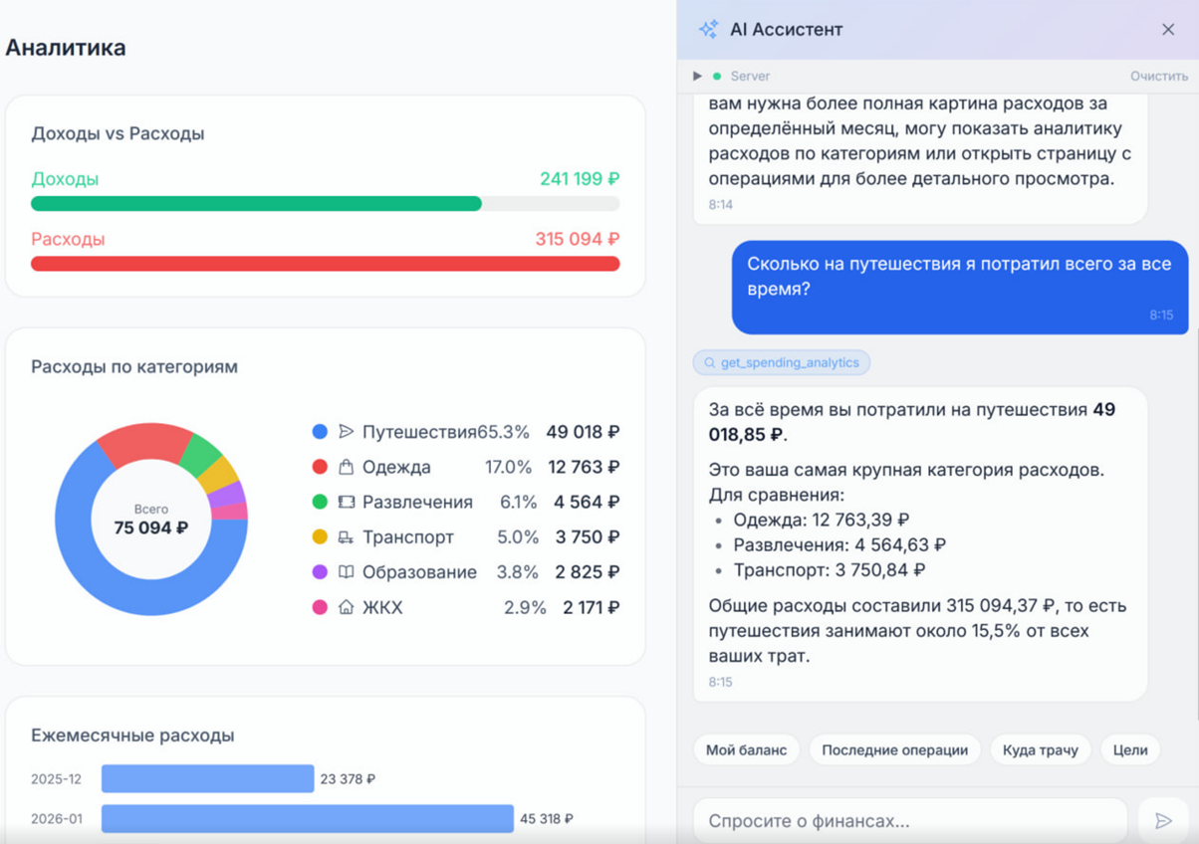1199x844 pixels.
Task: Click the Одежда shopping bag icon
Action: coord(346,467)
